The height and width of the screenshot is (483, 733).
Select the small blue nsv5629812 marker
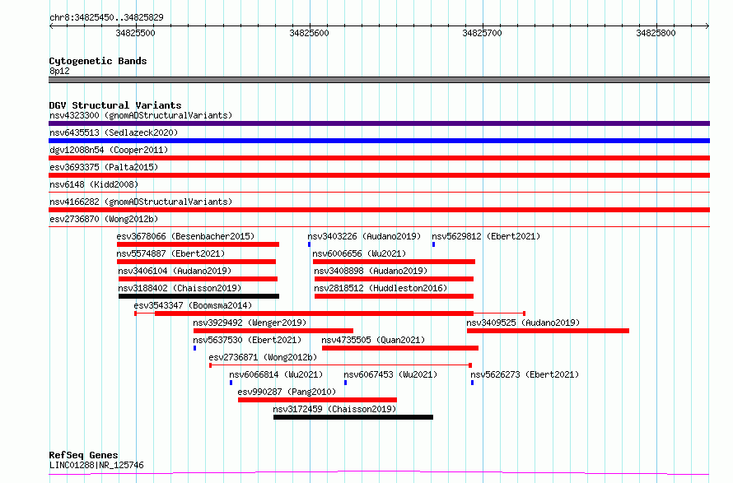433,244
